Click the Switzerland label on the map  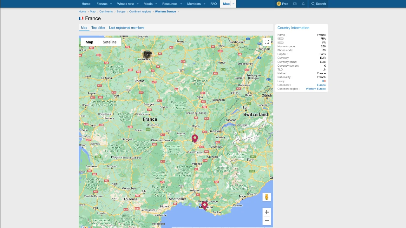coord(256,114)
